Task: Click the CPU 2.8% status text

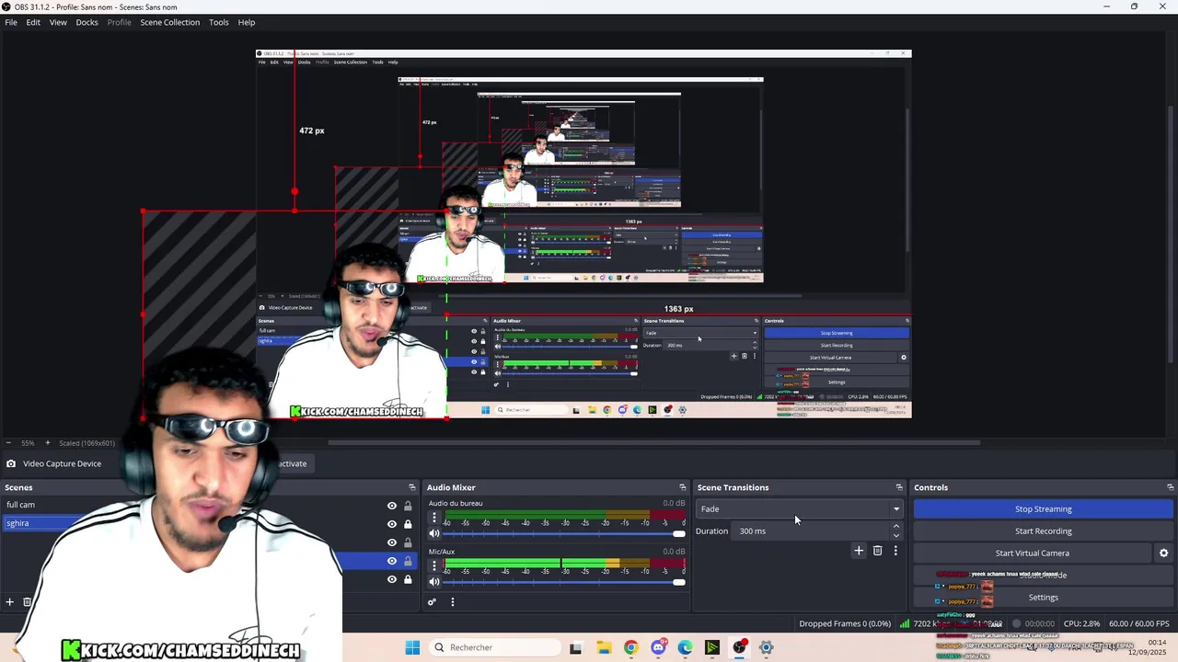Action: click(x=1081, y=623)
